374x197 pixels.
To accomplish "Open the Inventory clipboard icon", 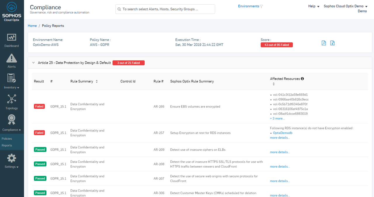I will [12, 78].
